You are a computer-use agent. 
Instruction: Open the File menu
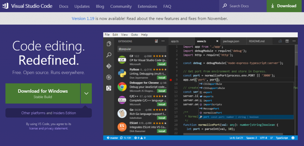(x=107, y=35)
